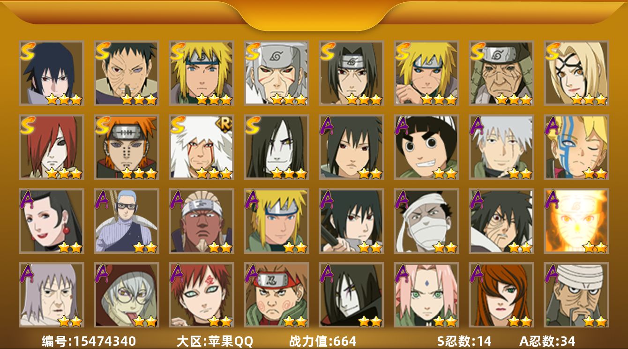
Task: Click the hooded Kabuto with glasses card
Action: pos(126,295)
